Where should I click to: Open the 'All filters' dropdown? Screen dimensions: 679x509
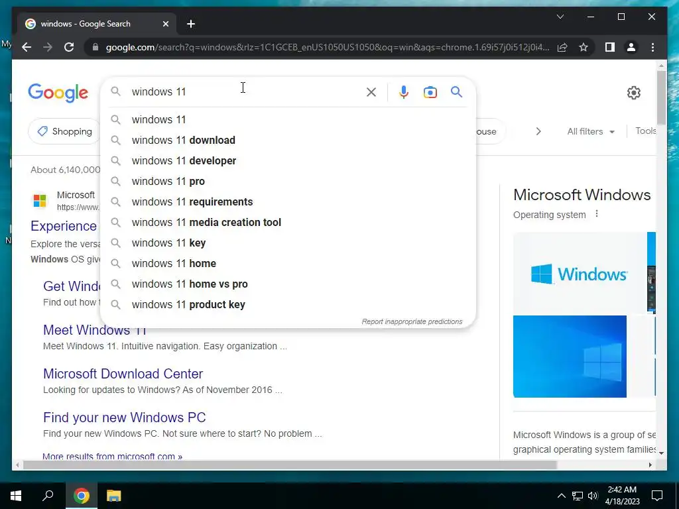(591, 131)
